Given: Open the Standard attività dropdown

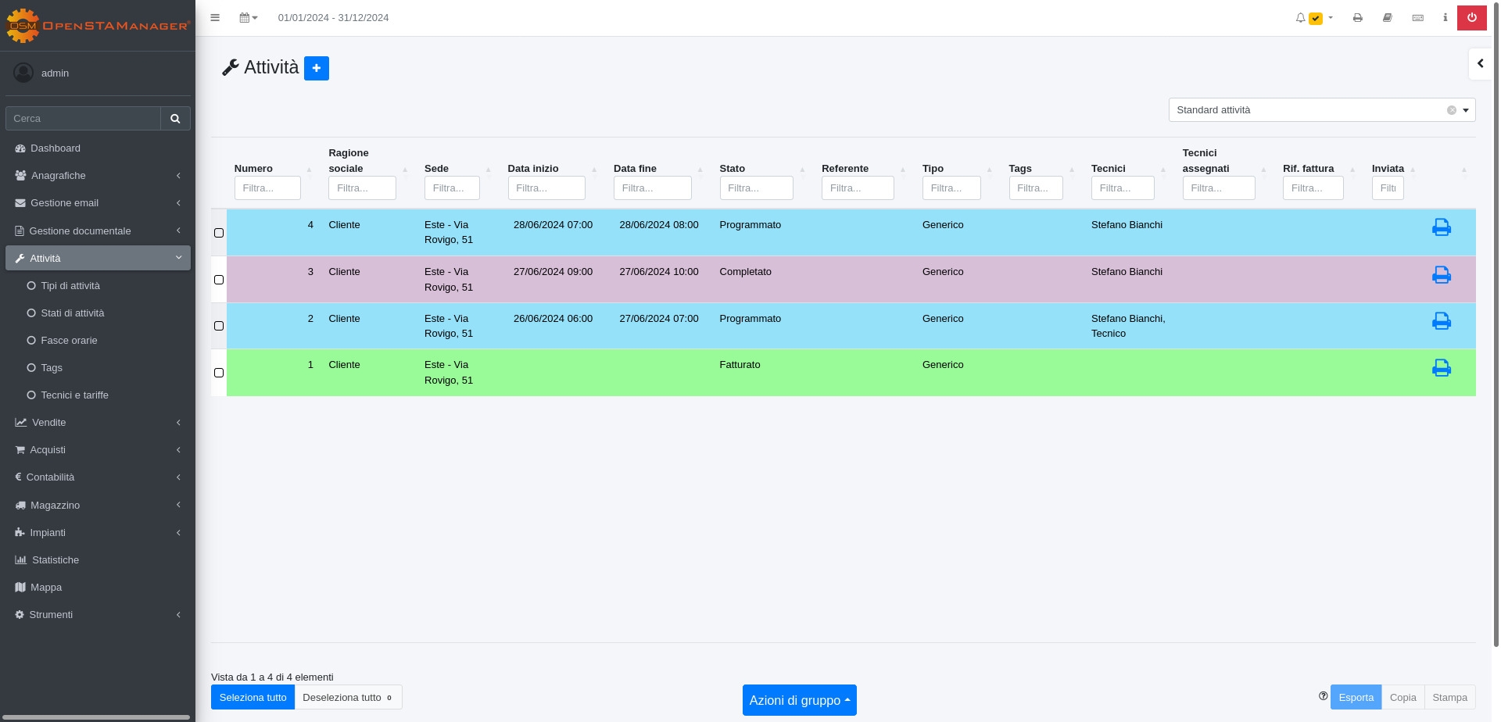Looking at the screenshot, I should 1321,110.
